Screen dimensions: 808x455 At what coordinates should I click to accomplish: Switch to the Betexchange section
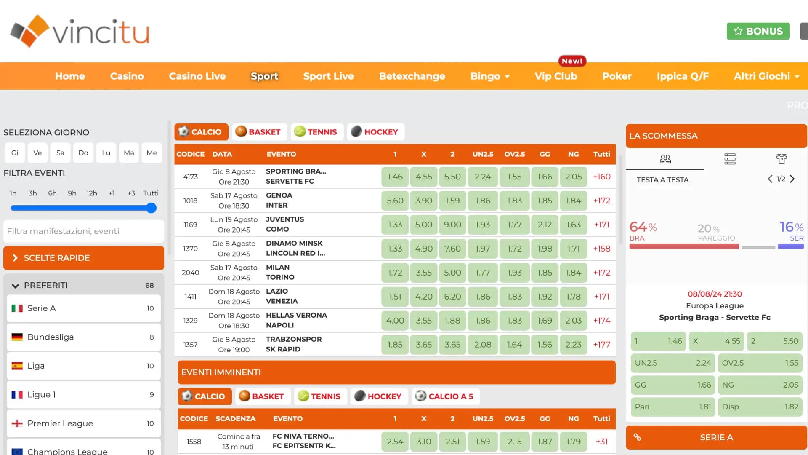(412, 76)
